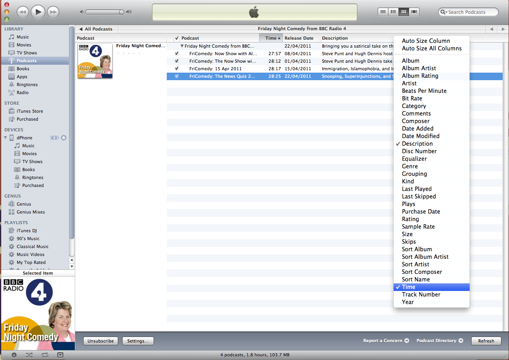509x360 pixels.
Task: Click the Fast-forward next-track button
Action: (x=53, y=12)
